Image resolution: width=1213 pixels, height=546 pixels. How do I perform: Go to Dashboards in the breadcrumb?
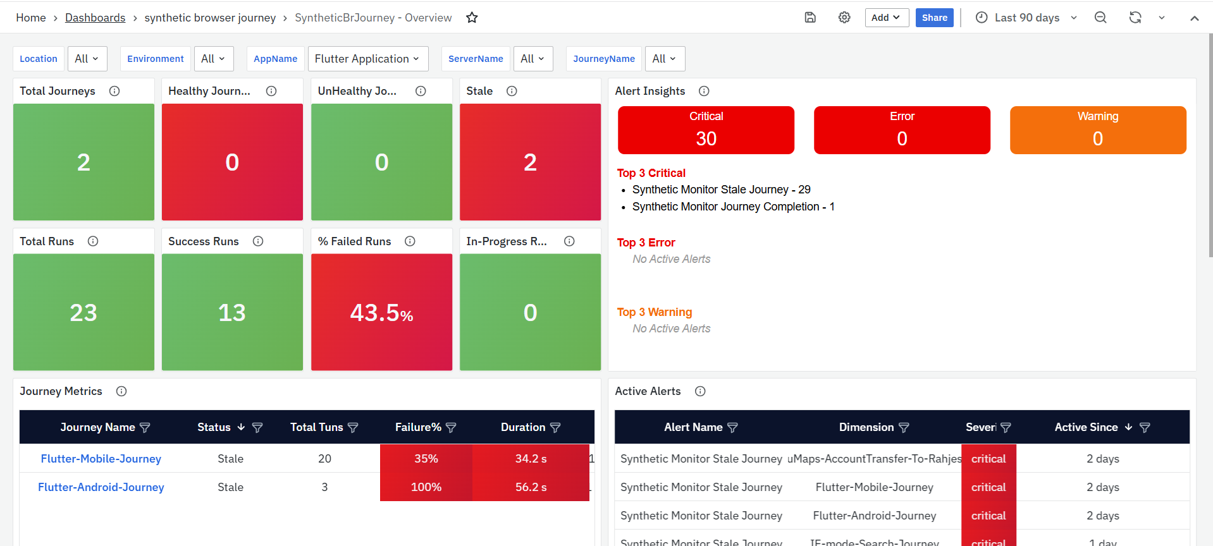pyautogui.click(x=95, y=18)
